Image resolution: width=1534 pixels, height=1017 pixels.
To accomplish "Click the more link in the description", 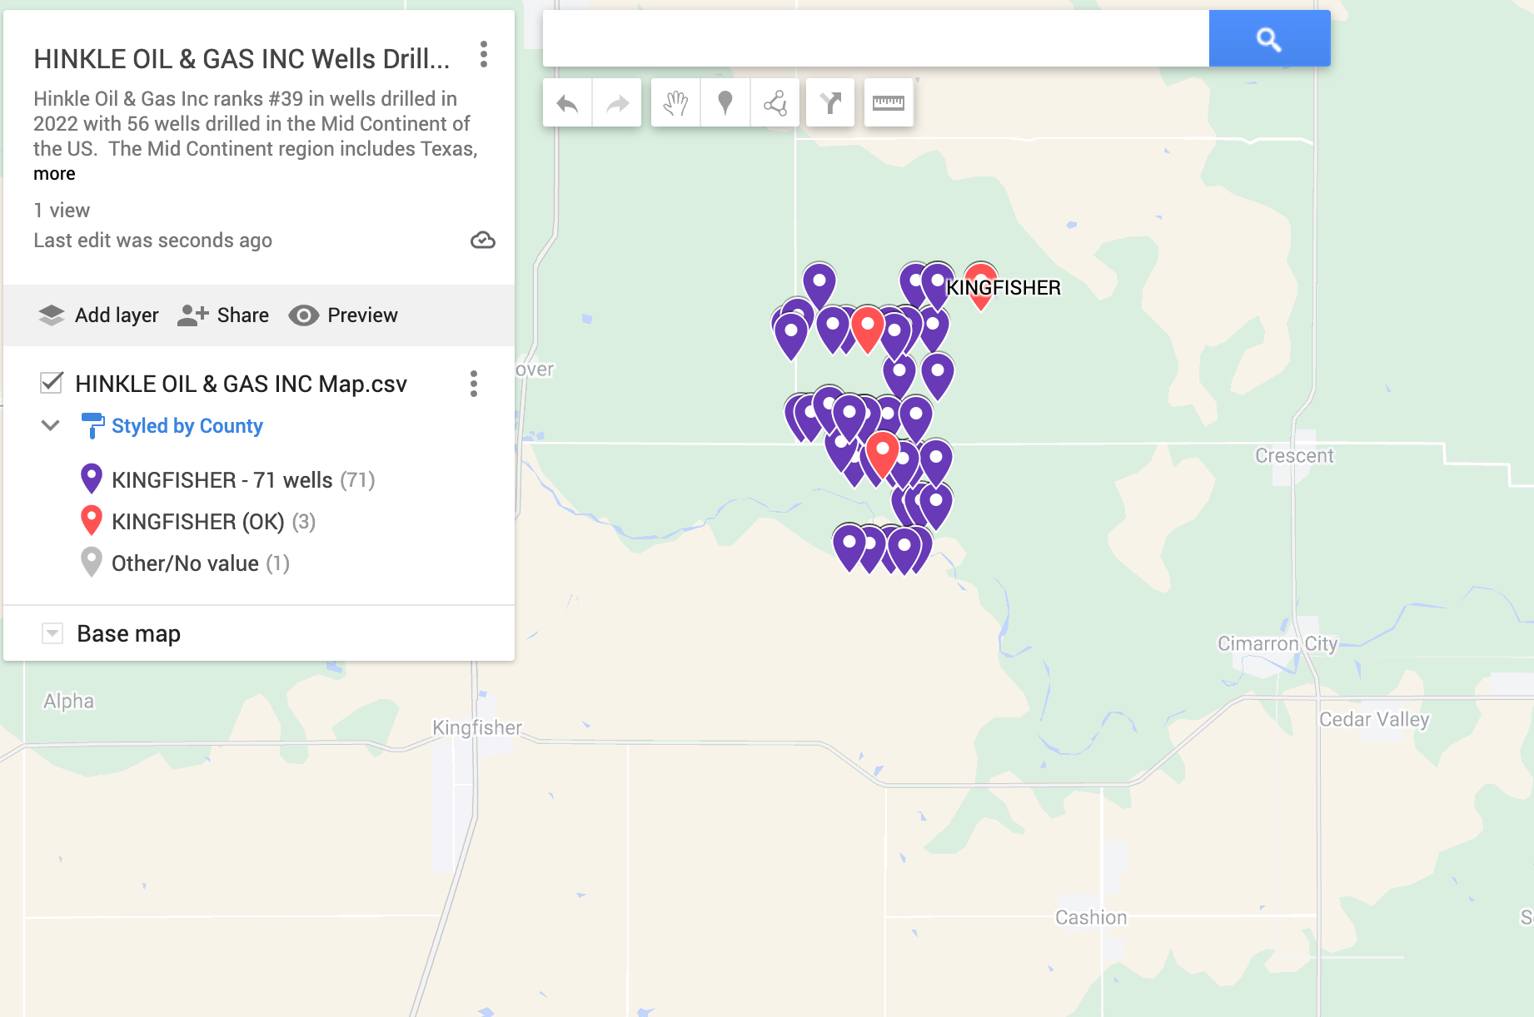I will 53,174.
